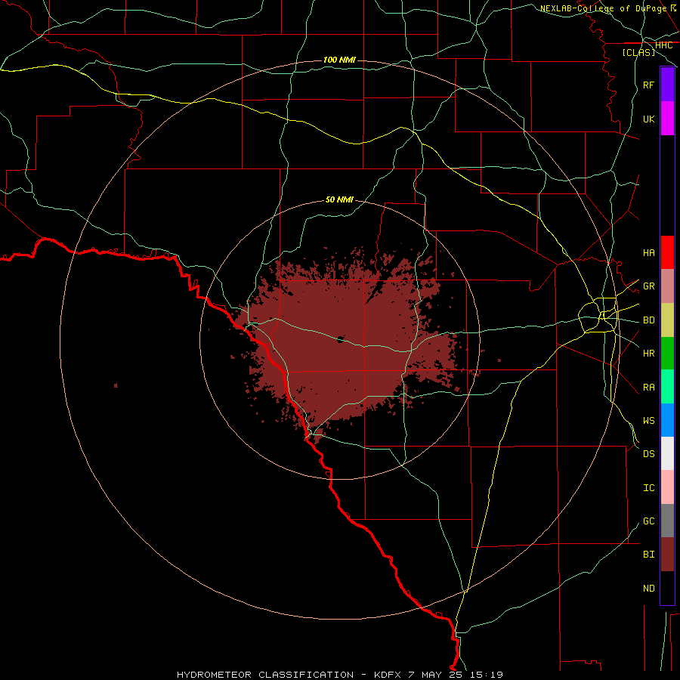Click the UK legend label
Viewport: 680px width, 680px height.
648,119
